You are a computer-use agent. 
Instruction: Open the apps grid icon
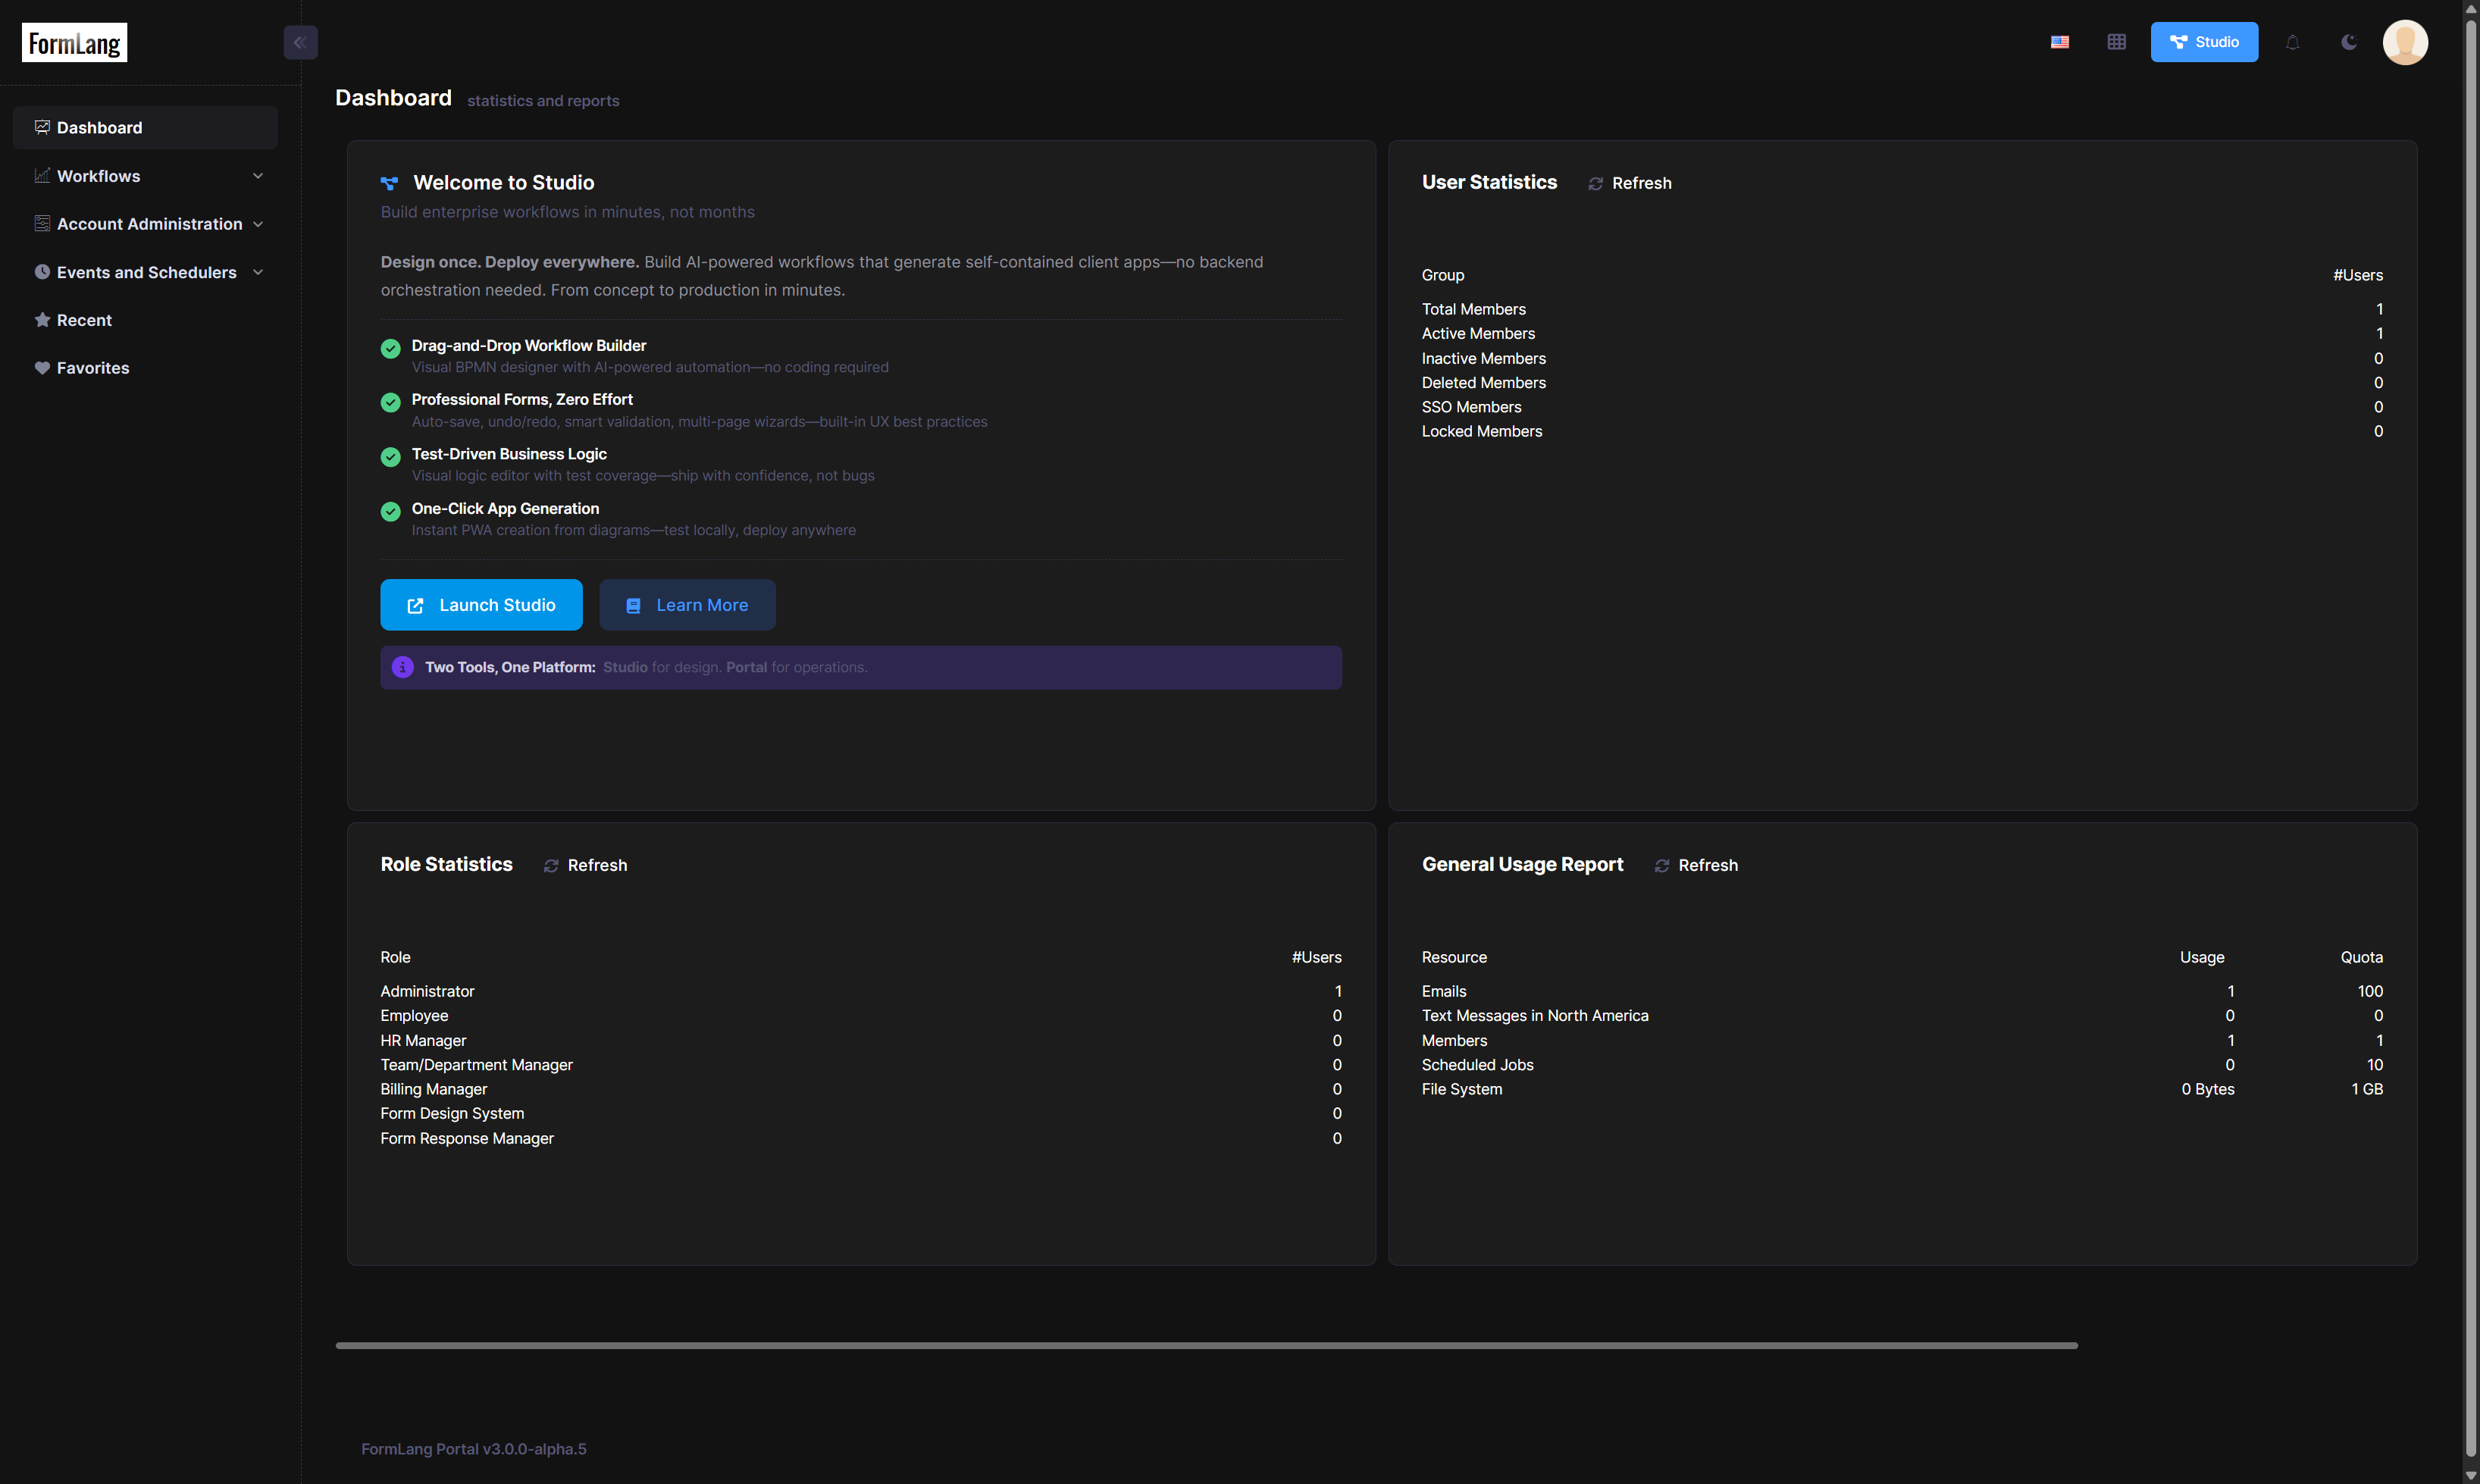coord(2117,42)
